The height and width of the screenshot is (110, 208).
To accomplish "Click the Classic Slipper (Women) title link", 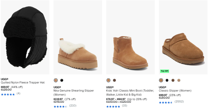I will pos(175,91).
